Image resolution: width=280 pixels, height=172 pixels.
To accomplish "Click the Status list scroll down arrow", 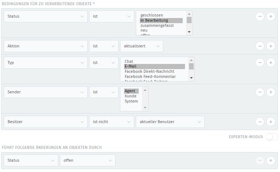I will point(189,32).
